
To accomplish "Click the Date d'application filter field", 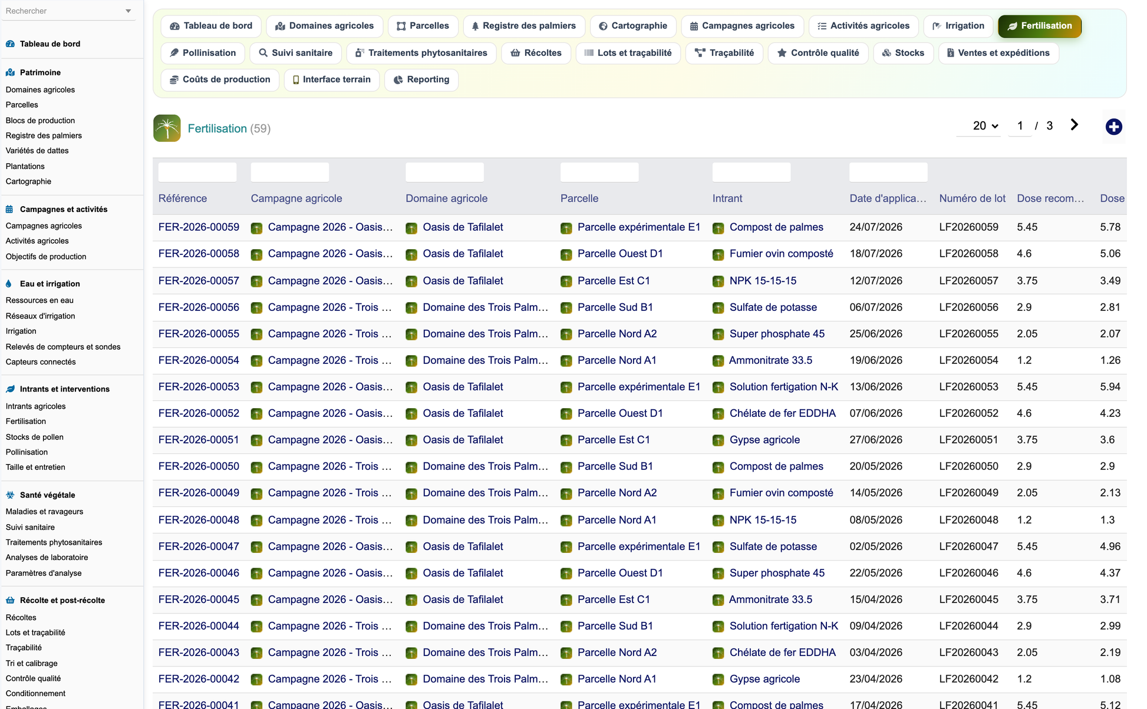I will pyautogui.click(x=888, y=173).
